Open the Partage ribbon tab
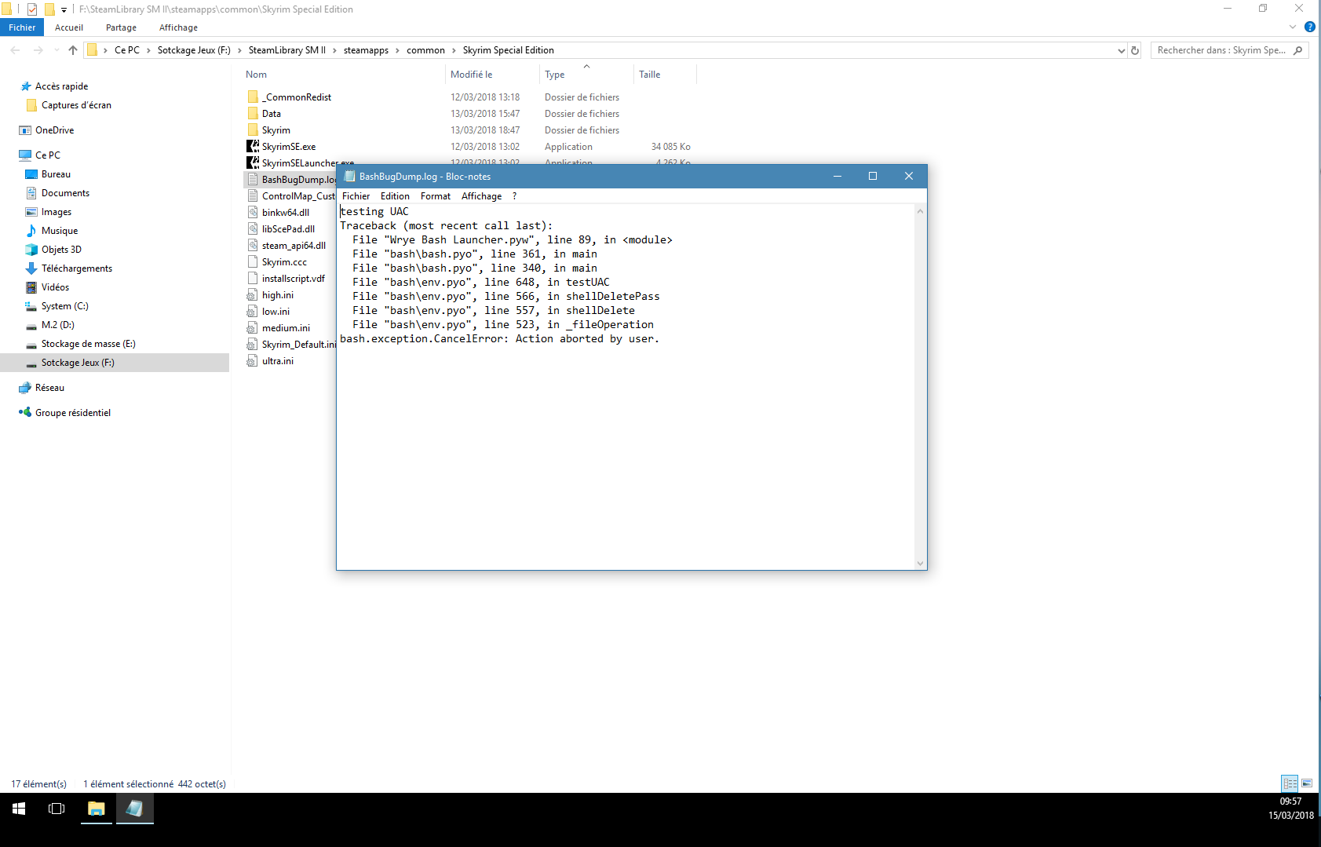1321x847 pixels. coord(121,27)
